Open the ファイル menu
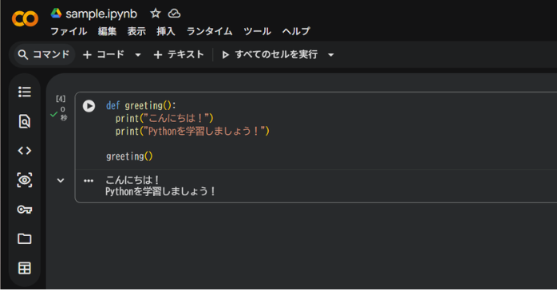 69,31
